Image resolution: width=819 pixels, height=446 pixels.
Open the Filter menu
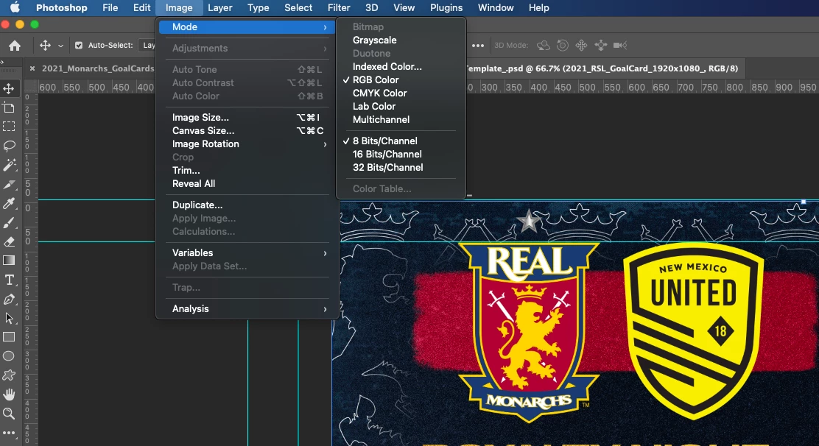(339, 8)
